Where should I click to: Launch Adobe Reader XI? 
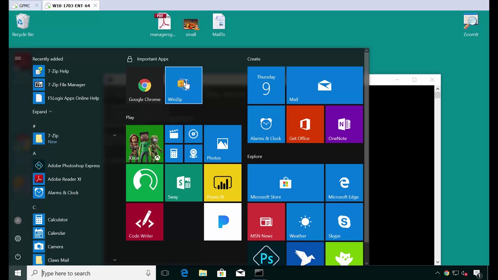(x=67, y=179)
